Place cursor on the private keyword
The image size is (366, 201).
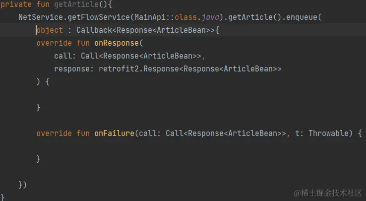(x=16, y=4)
